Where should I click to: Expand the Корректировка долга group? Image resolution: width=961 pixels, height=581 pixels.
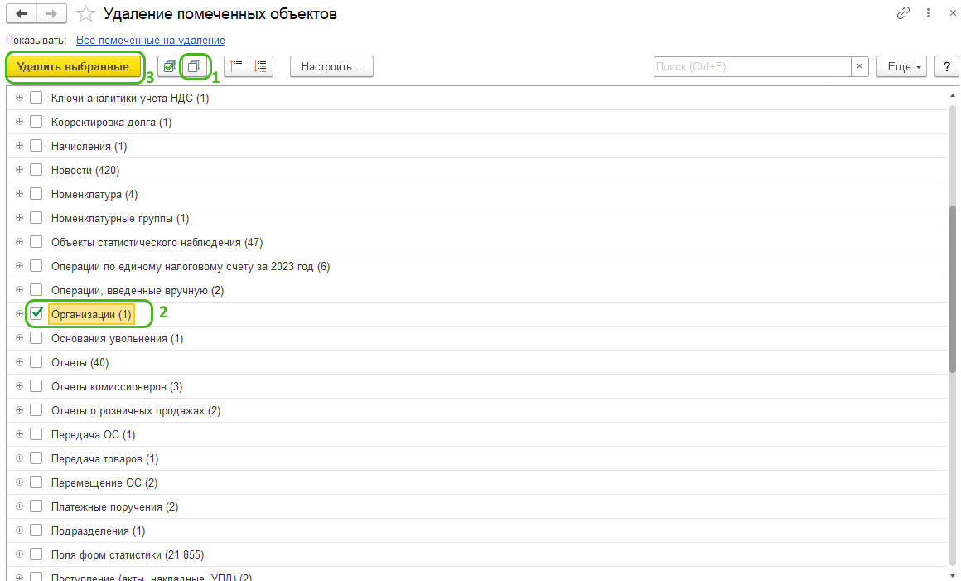coord(19,122)
